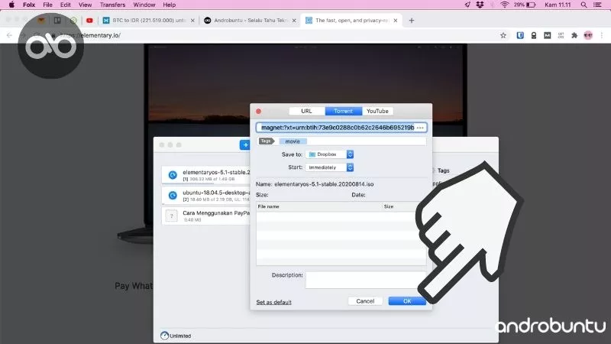Click the ubuntu download status icon
This screenshot has width=611, height=344.
pyautogui.click(x=173, y=196)
